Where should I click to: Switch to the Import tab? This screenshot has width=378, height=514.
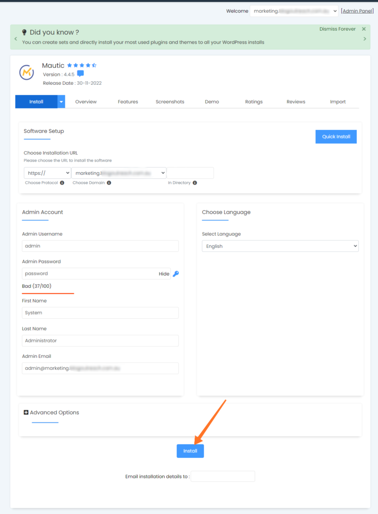click(338, 101)
